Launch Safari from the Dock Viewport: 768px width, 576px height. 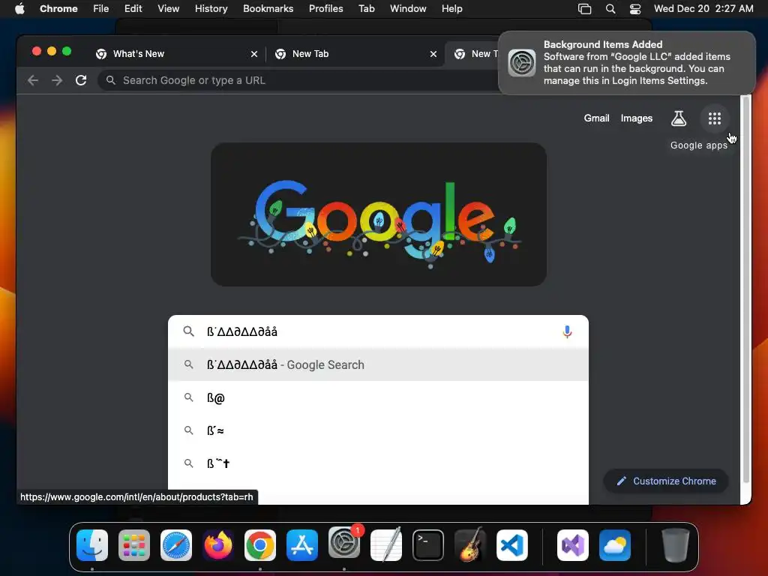point(176,545)
